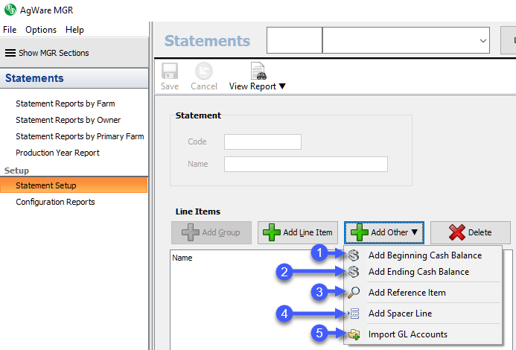Click the Add Beginning Cash Balance coin icon
The image size is (516, 350).
[x=354, y=255]
